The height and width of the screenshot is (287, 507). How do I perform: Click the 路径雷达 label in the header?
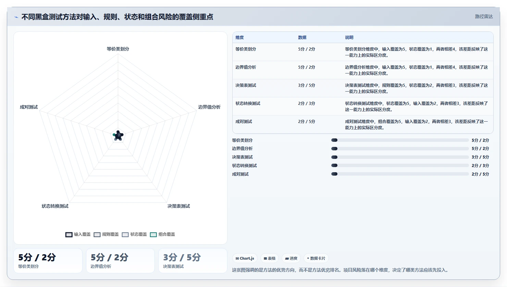(484, 17)
